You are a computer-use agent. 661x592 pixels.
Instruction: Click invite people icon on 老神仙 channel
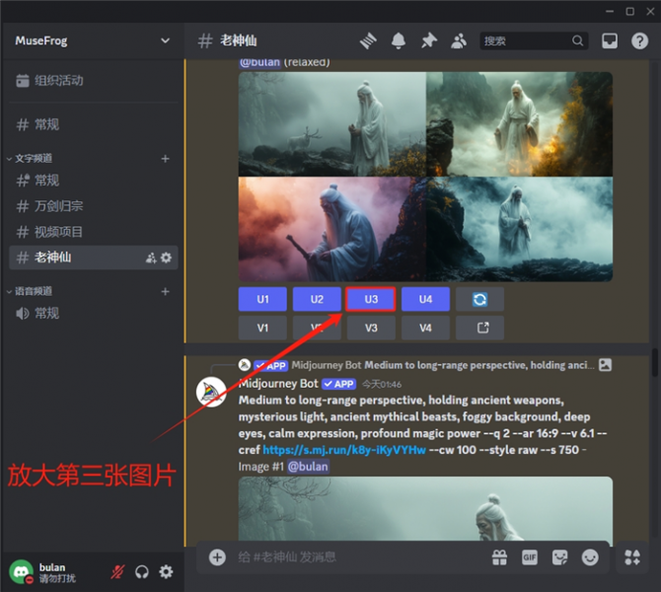151,258
